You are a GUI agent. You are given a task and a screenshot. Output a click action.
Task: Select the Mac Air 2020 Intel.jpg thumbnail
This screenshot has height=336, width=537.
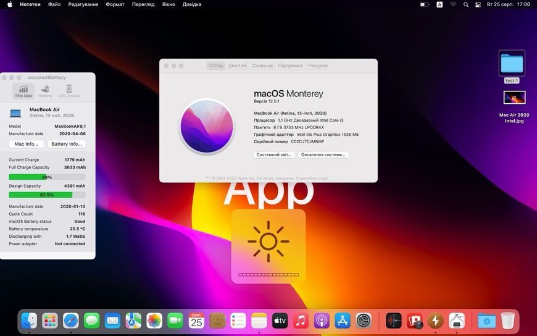[x=514, y=98]
